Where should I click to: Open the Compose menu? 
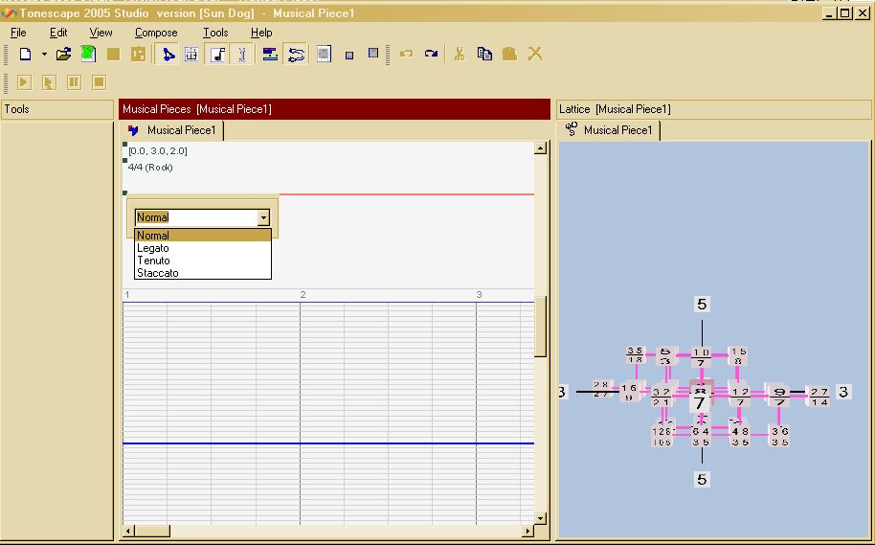pyautogui.click(x=156, y=33)
